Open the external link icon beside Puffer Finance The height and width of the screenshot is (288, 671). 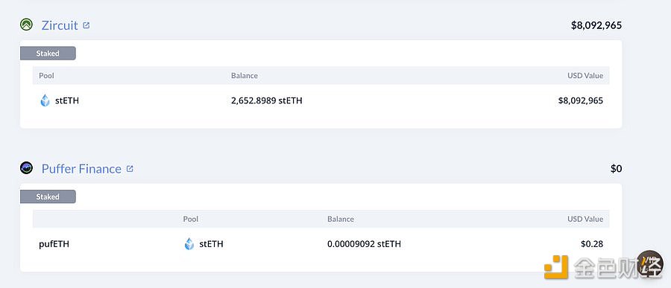coord(130,169)
